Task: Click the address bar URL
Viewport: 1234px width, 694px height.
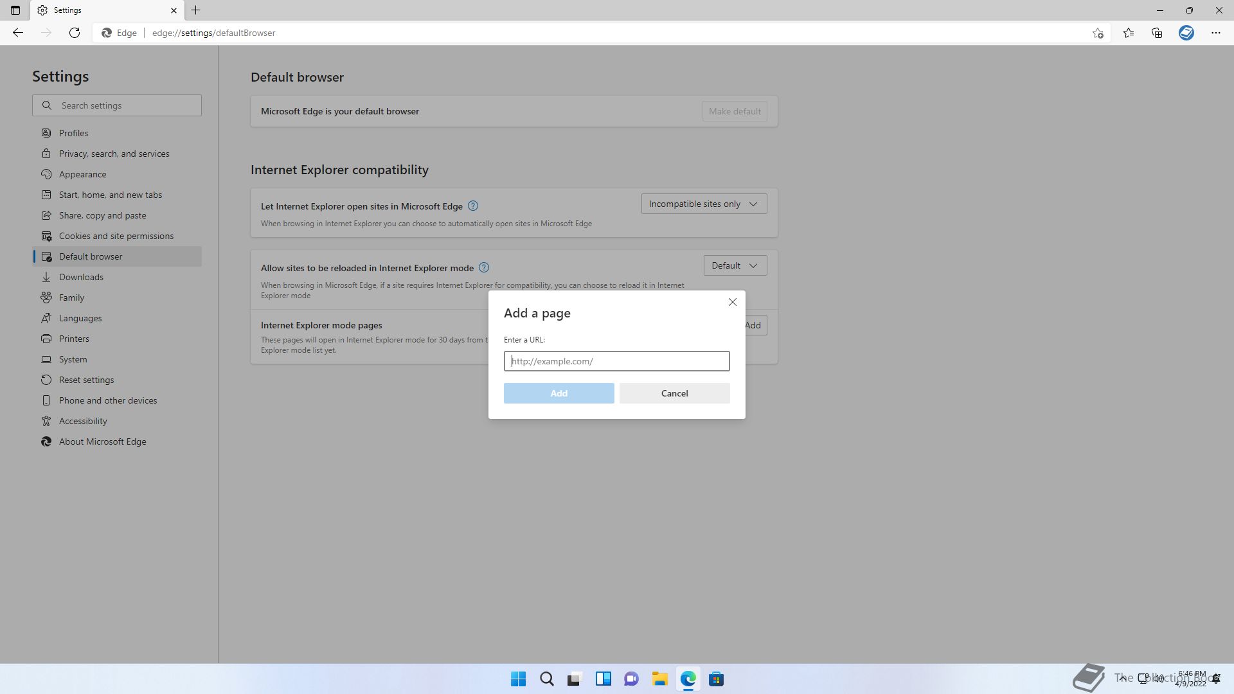Action: 214,33
